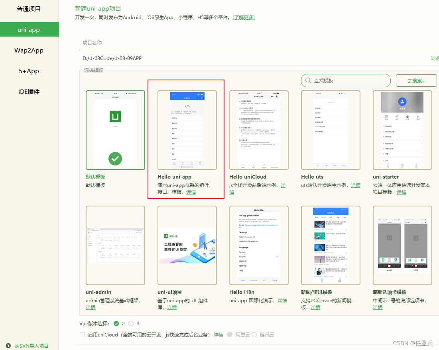Switch to 5+App project type

[x=29, y=71]
